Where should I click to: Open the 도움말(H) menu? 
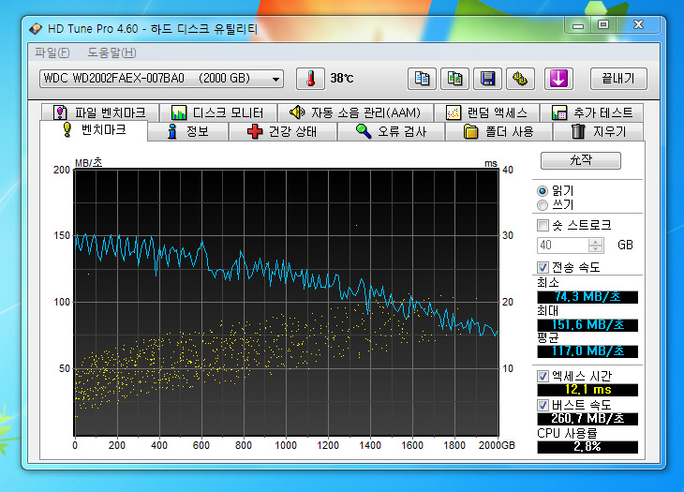[x=112, y=52]
